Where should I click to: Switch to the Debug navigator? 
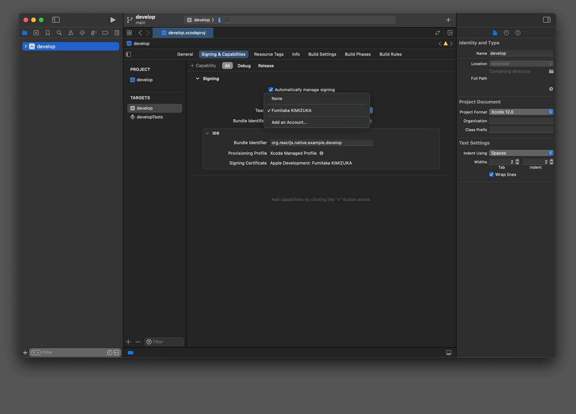[94, 33]
